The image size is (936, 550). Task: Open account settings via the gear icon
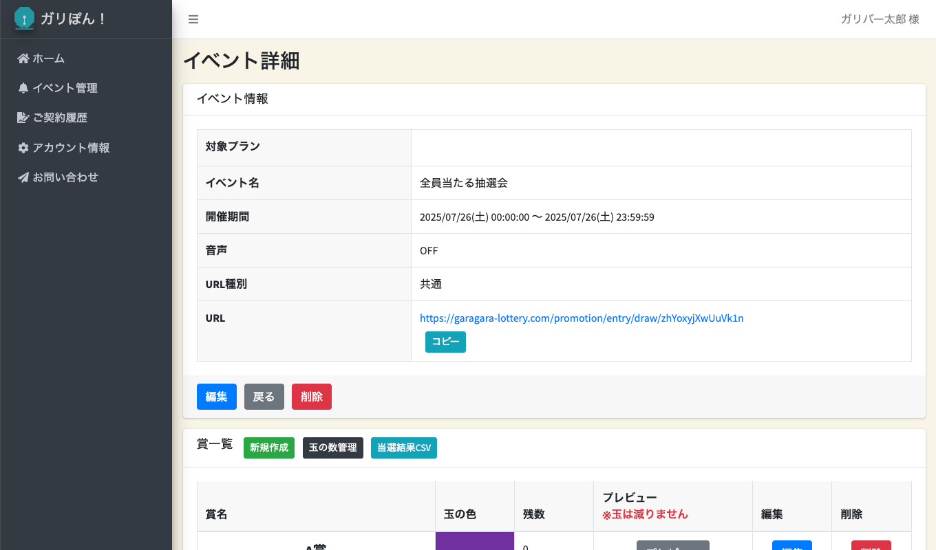pos(23,147)
